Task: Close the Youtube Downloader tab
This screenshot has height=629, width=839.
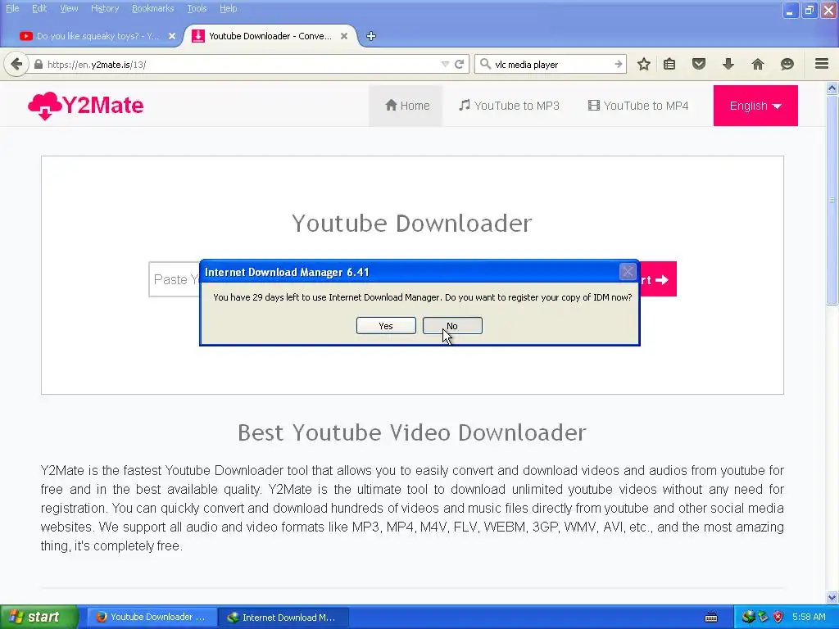Action: pyautogui.click(x=344, y=36)
